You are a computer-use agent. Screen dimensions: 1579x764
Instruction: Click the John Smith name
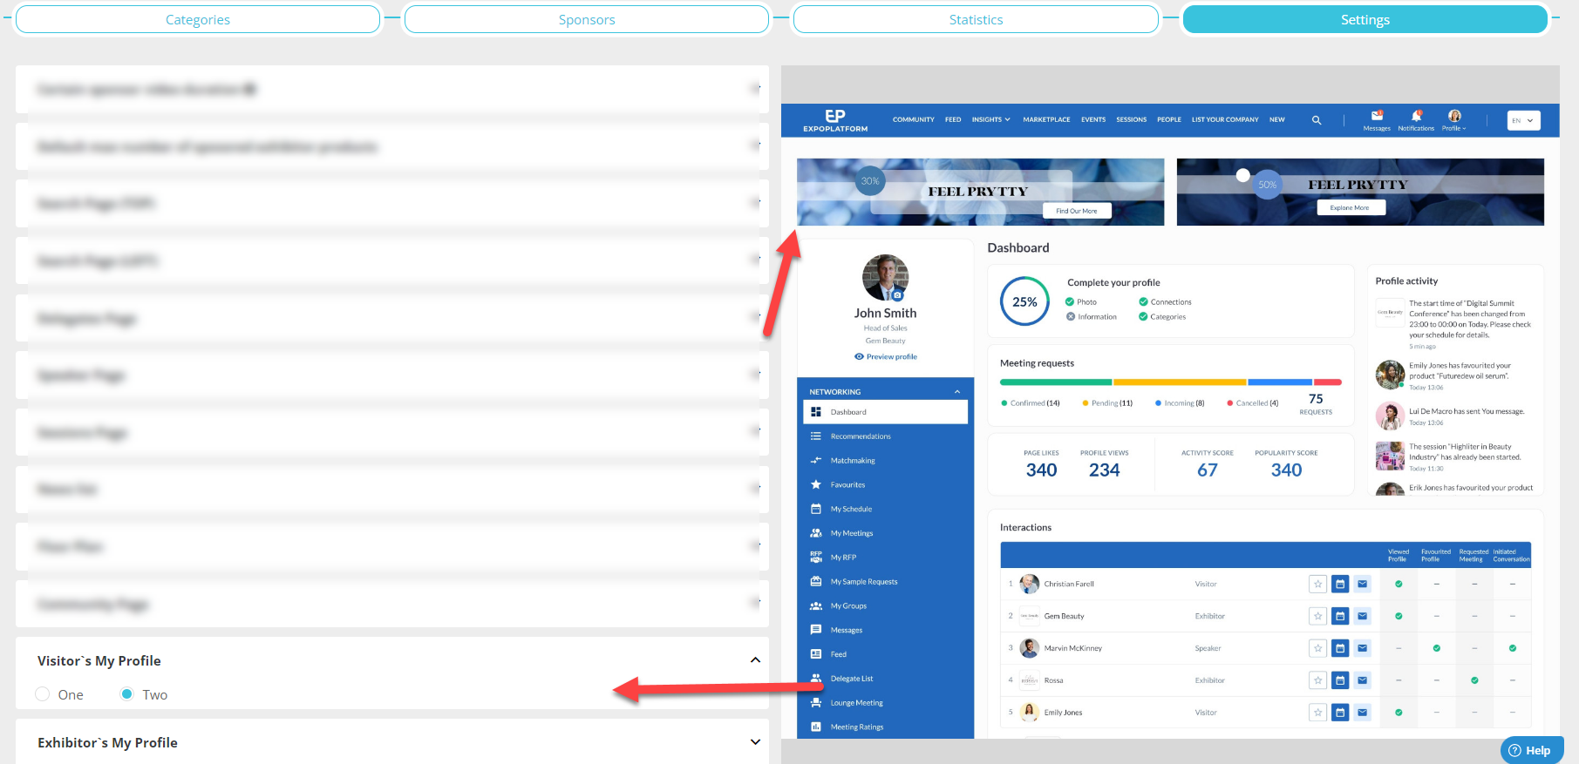pos(885,313)
